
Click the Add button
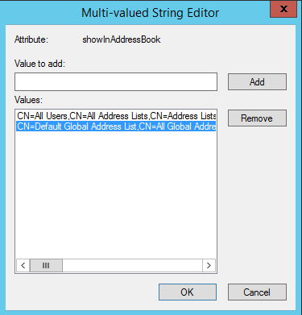[257, 81]
